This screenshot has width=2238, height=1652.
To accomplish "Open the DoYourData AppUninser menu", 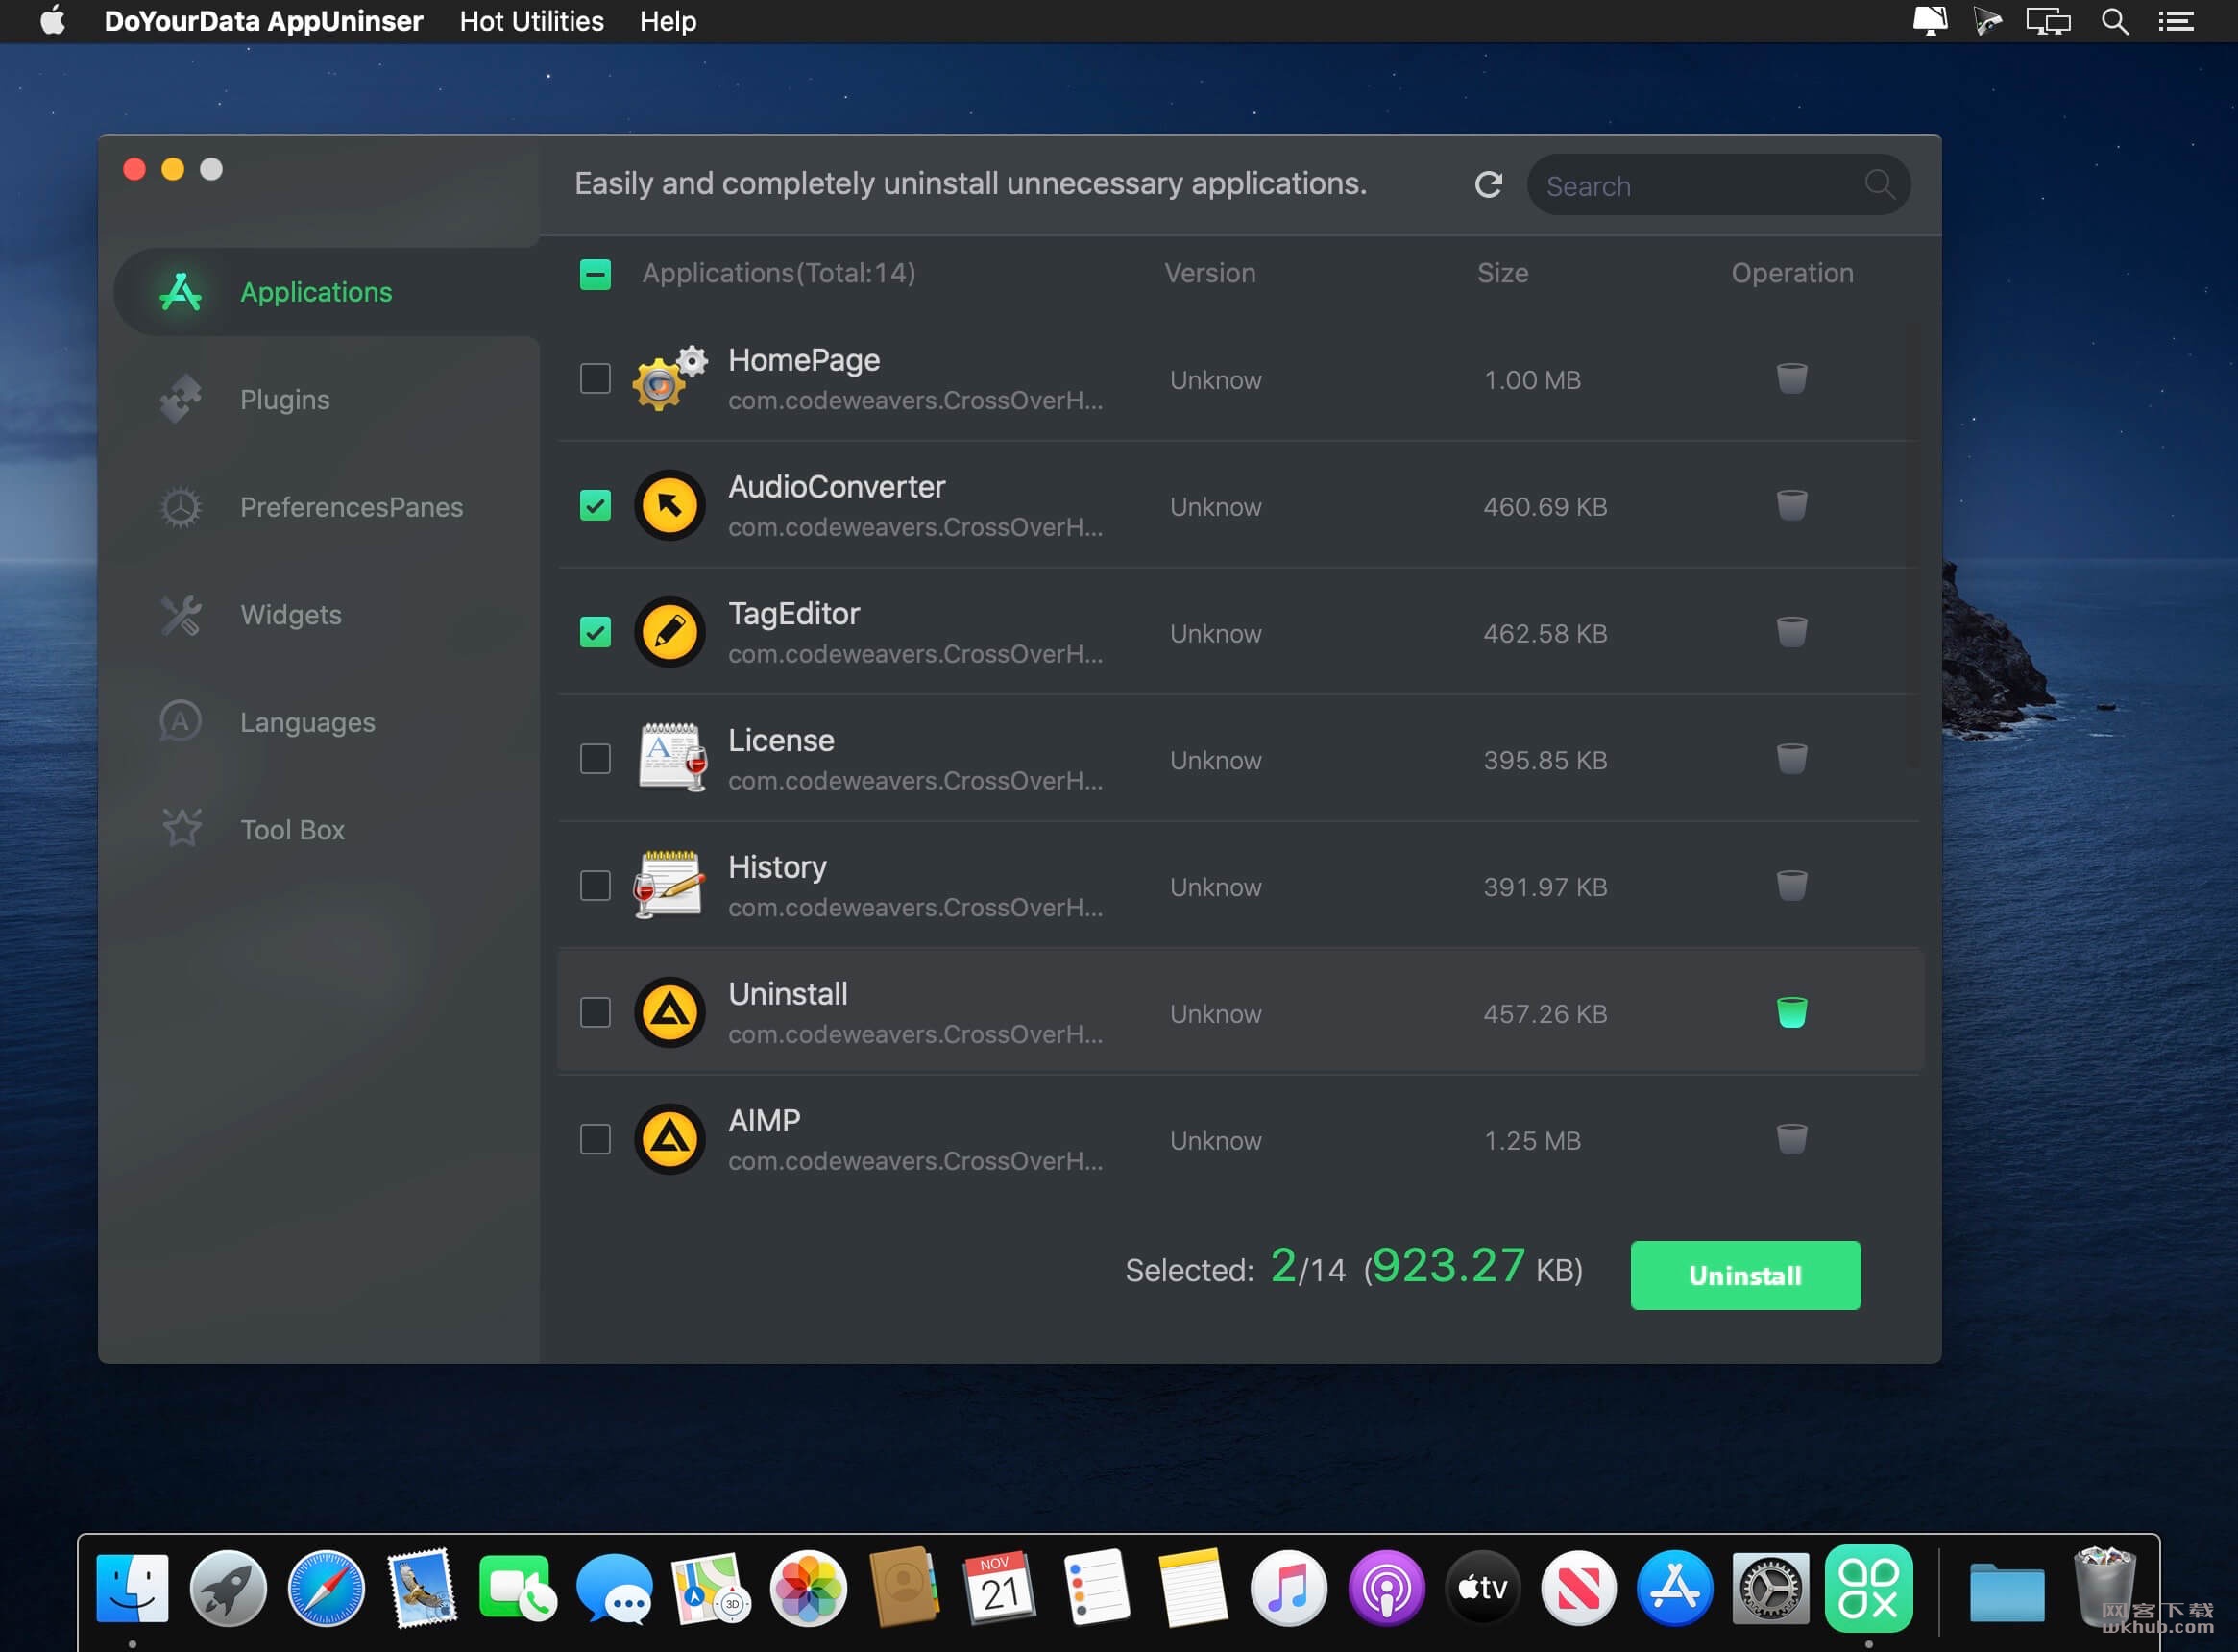I will 263,21.
